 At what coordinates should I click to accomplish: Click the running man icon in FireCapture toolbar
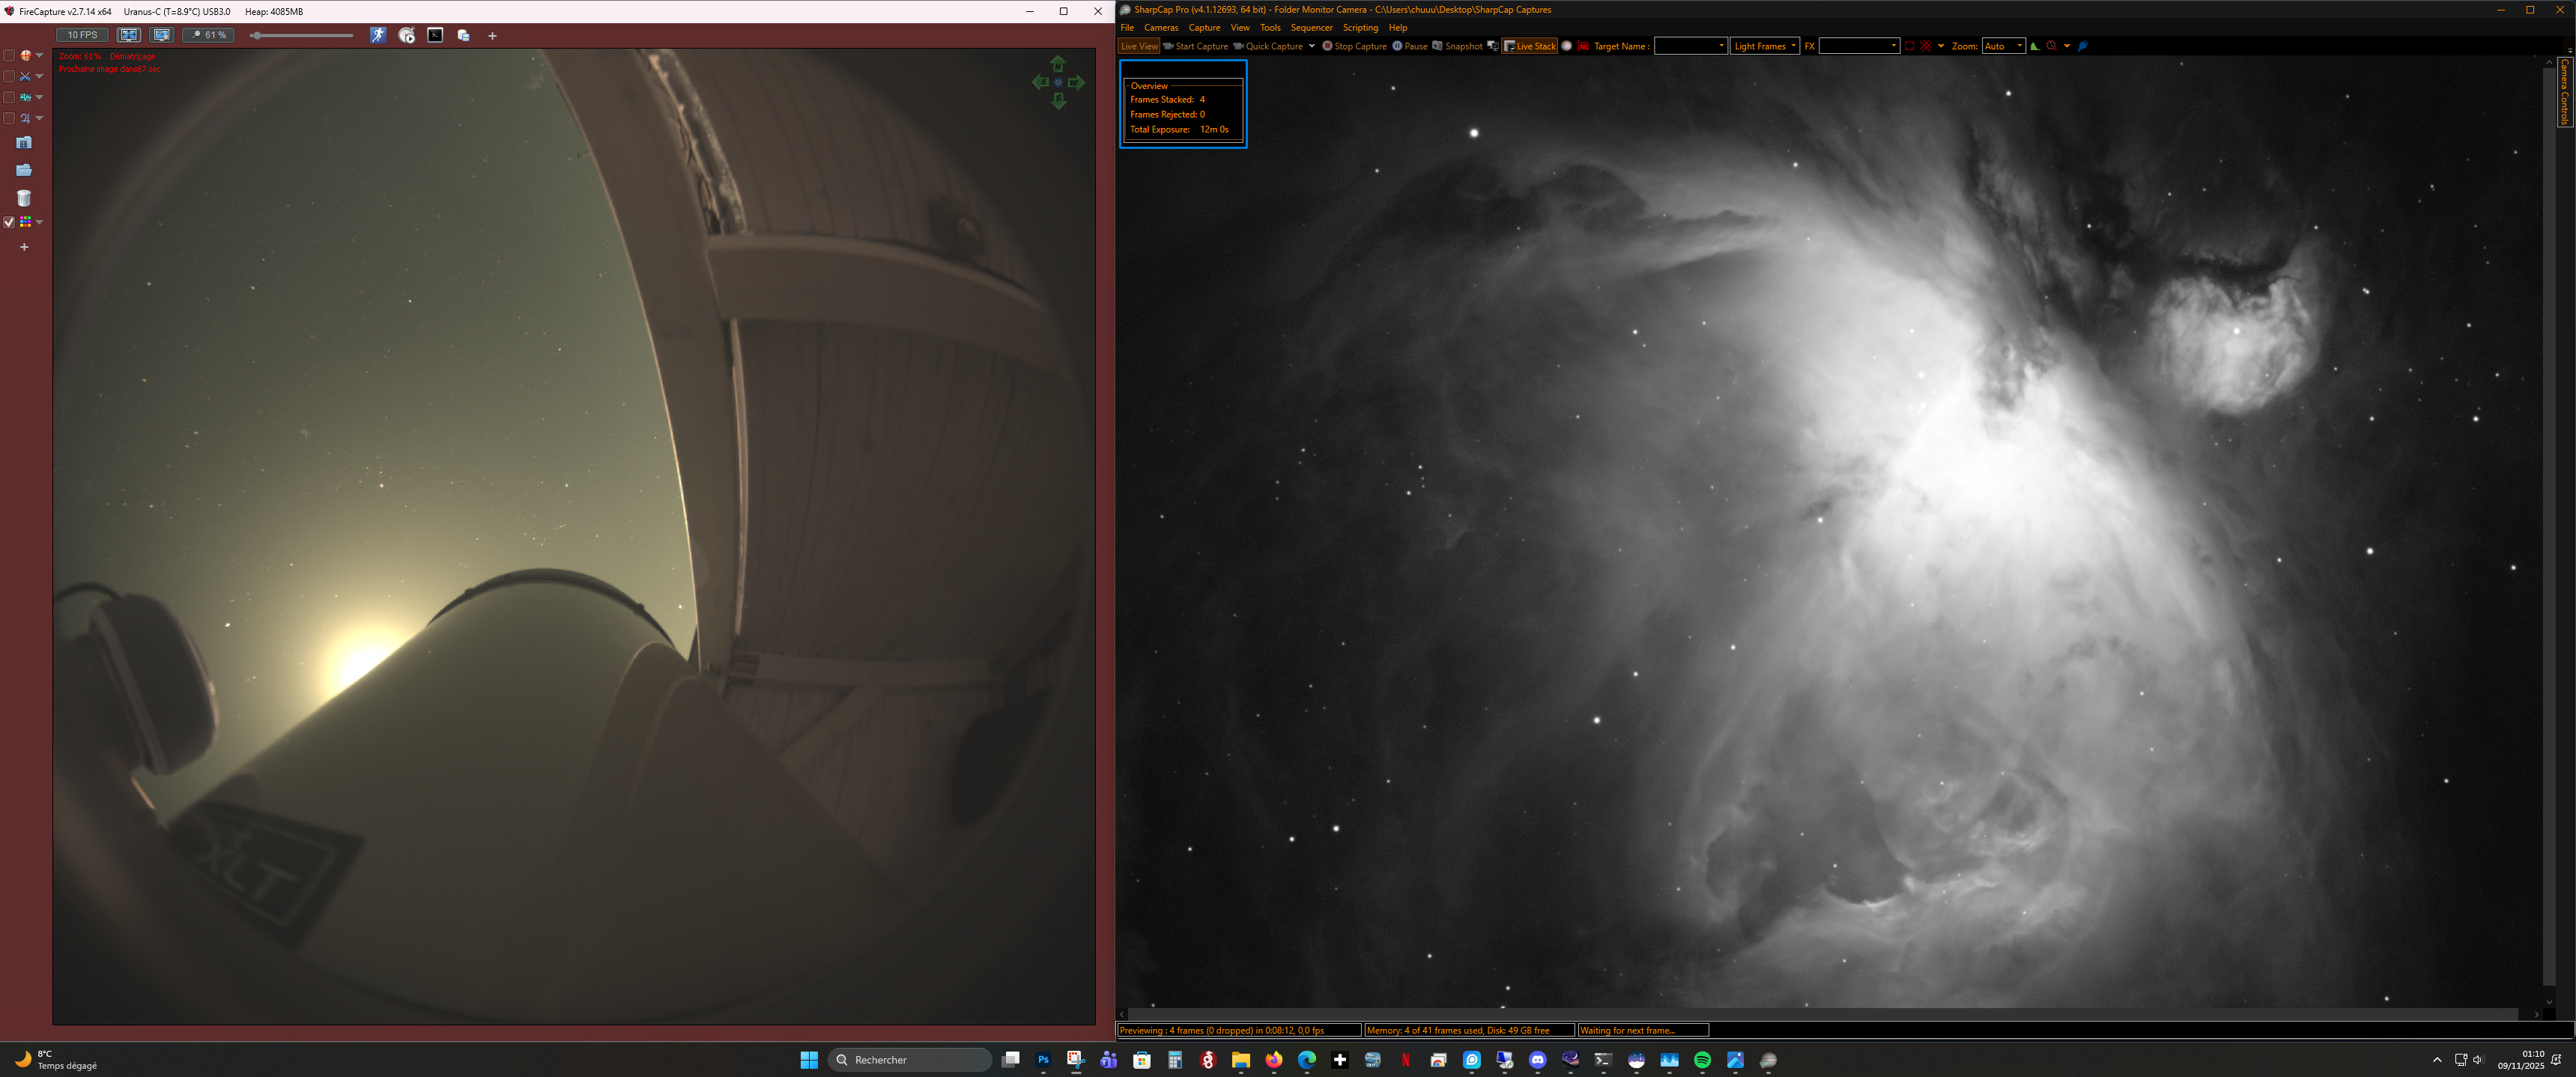[x=378, y=35]
